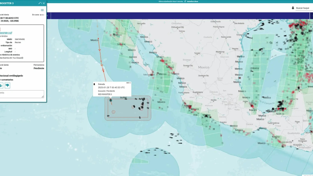Click the vessel icon in Entrada popup

click(x=95, y=84)
